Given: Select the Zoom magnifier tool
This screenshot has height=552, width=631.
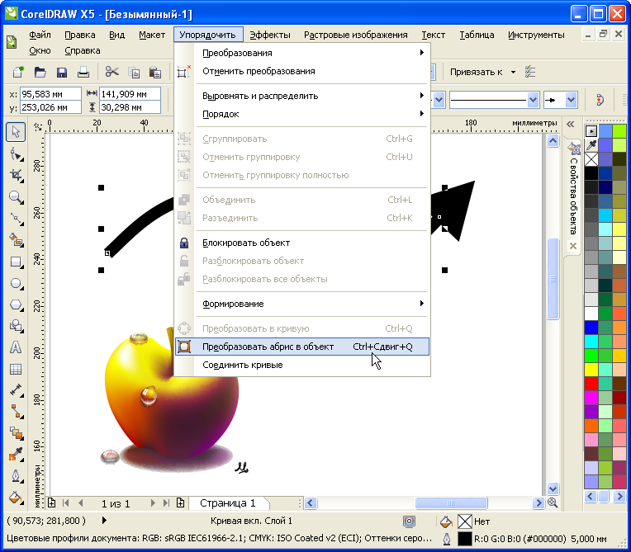Looking at the screenshot, I should click(16, 197).
